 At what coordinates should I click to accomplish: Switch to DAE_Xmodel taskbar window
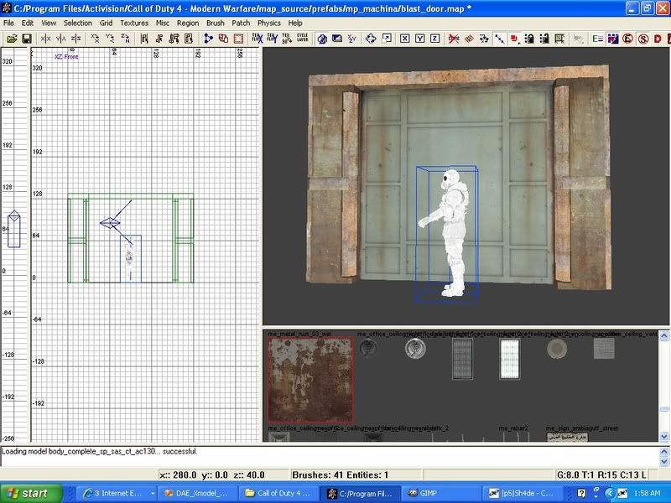point(197,494)
